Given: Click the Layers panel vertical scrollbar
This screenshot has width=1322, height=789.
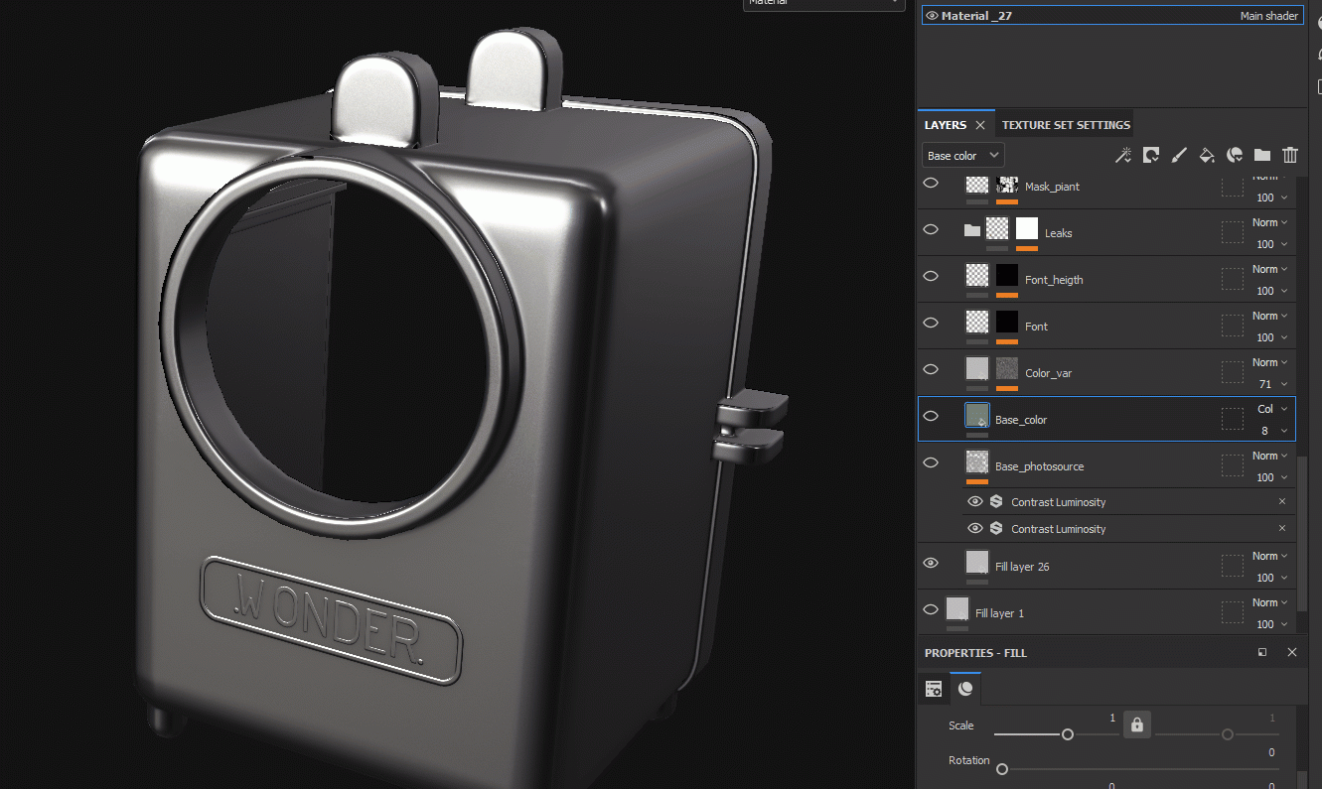Looking at the screenshot, I should coord(1300,533).
